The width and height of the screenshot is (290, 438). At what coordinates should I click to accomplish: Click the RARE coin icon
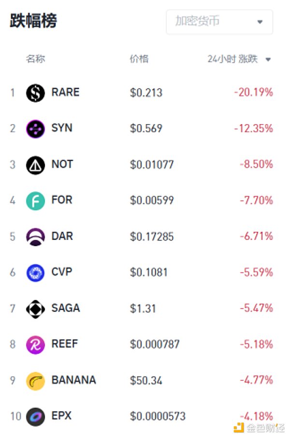(35, 93)
